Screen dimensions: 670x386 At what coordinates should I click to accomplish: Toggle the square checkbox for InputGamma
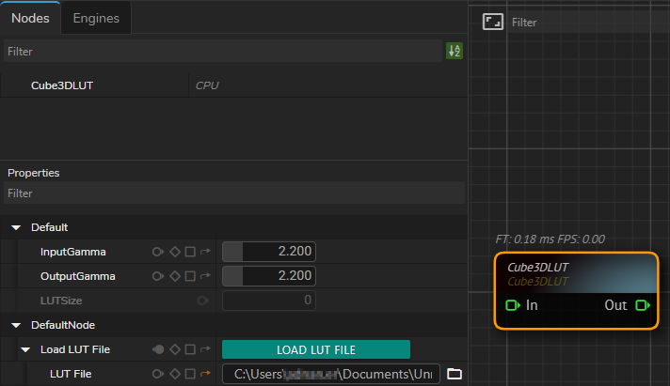click(x=189, y=252)
